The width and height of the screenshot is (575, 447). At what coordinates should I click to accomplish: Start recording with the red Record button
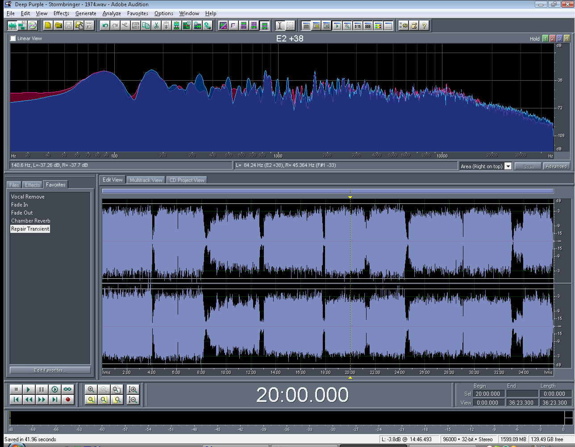[x=67, y=400]
